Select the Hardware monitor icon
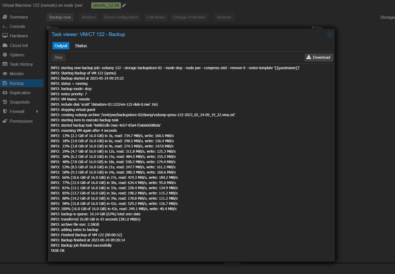The height and width of the screenshot is (274, 395). point(5,36)
